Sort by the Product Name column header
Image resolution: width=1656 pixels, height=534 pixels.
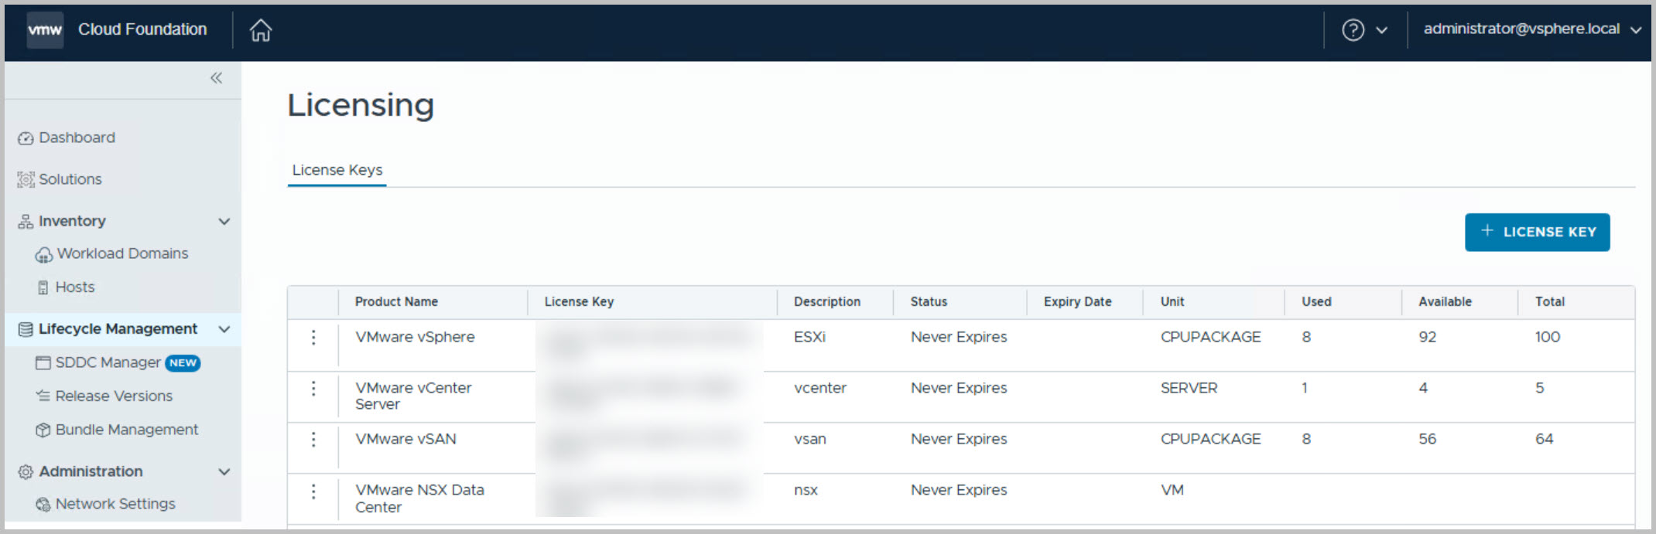click(x=396, y=302)
